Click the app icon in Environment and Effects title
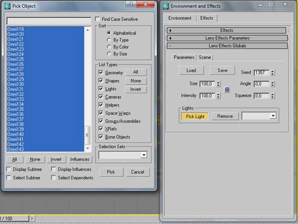The width and height of the screenshot is (298, 224). [x=166, y=6]
